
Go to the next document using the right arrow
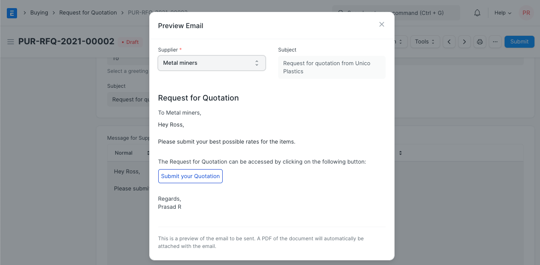[x=464, y=41]
